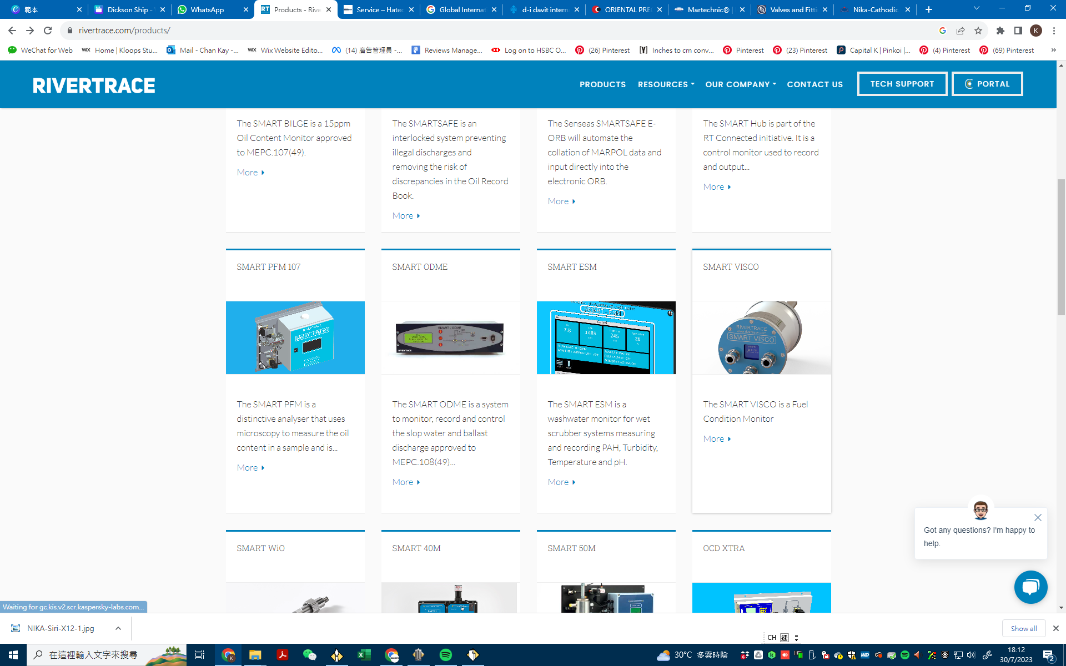Click the Tech Support button

[902, 84]
